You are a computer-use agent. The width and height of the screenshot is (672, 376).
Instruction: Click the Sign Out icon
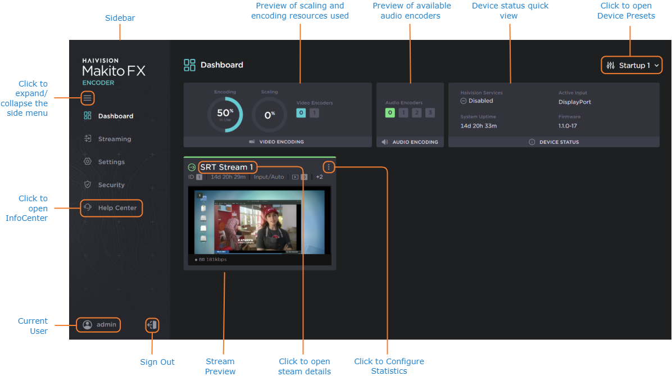click(152, 324)
